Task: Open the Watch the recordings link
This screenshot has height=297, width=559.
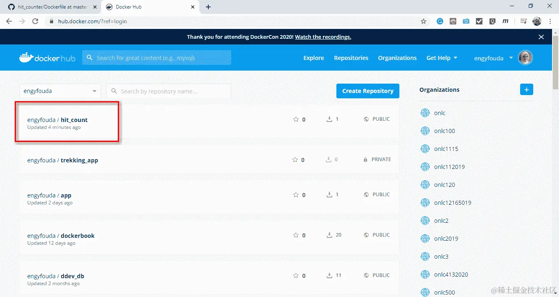Action: click(323, 37)
